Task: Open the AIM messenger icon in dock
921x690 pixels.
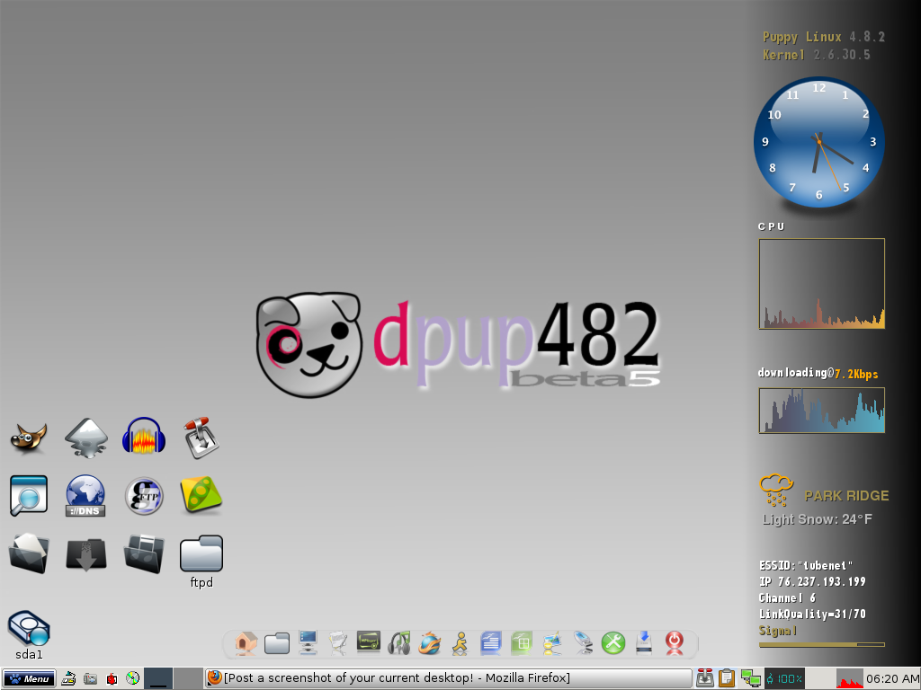Action: [460, 642]
